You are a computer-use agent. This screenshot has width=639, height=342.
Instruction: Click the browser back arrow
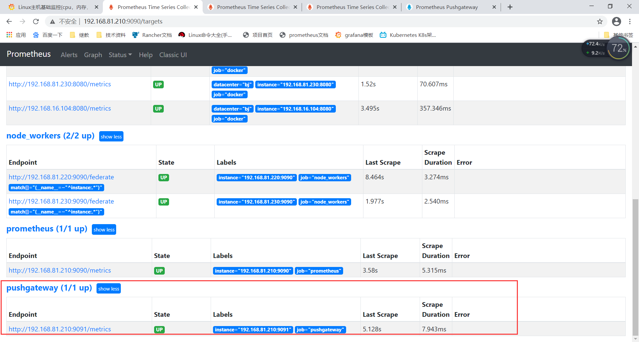(9, 21)
